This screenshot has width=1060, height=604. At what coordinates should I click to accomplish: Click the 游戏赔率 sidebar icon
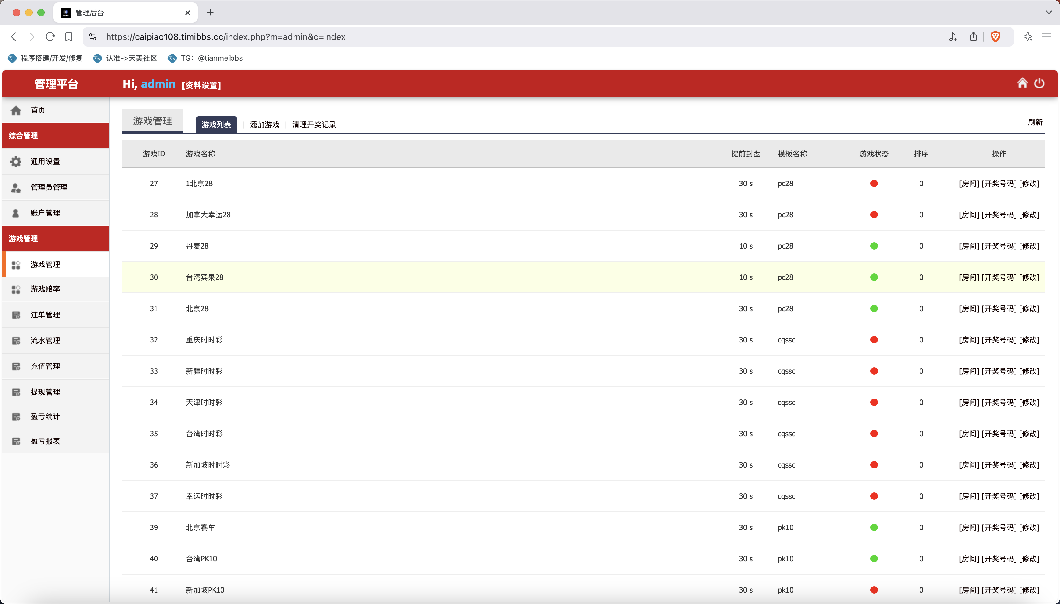[16, 289]
